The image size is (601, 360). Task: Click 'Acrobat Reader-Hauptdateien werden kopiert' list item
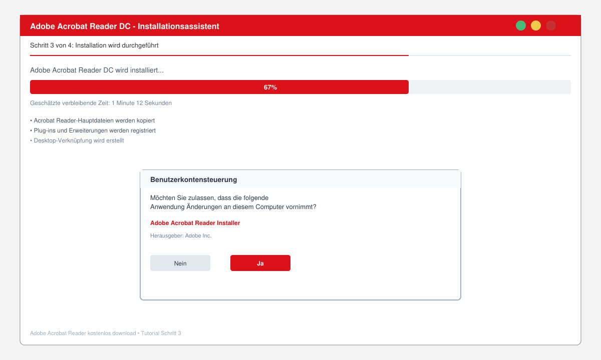tap(92, 120)
